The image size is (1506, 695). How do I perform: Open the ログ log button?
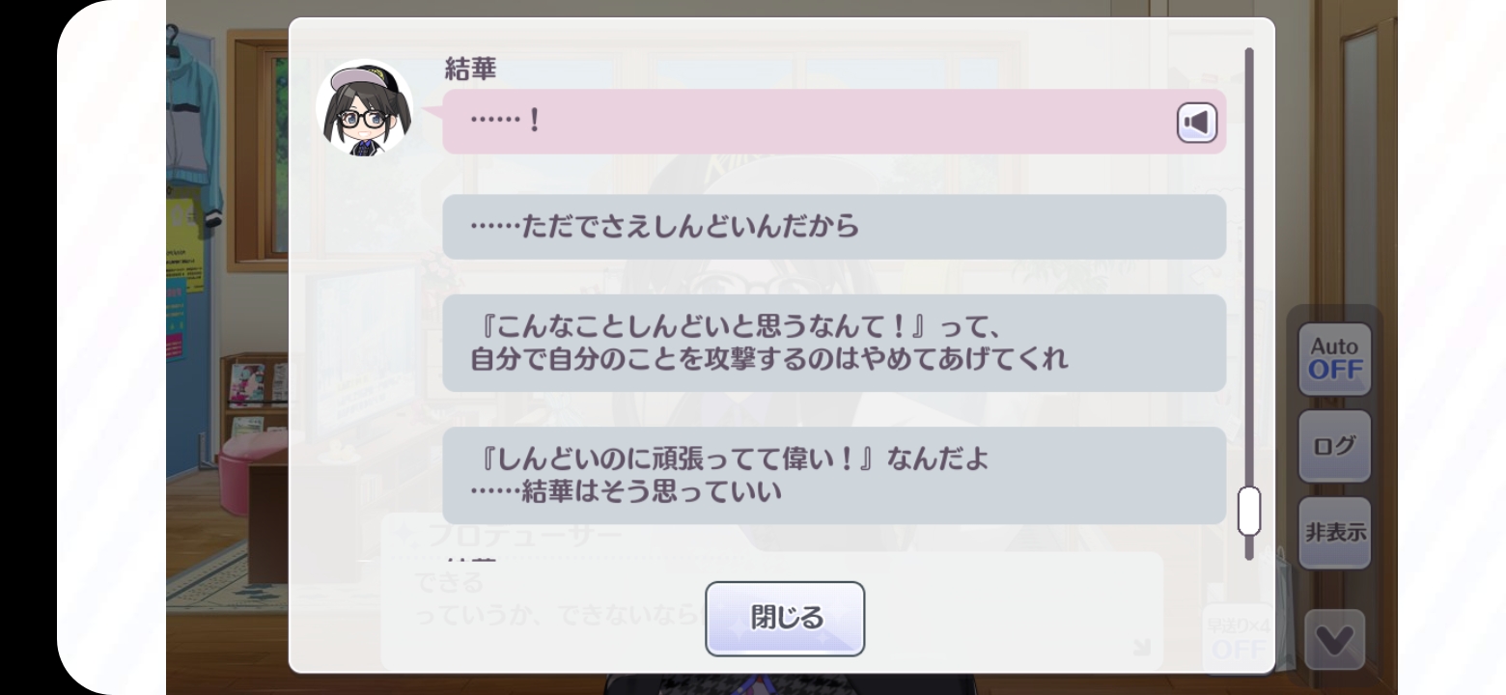[x=1334, y=446]
